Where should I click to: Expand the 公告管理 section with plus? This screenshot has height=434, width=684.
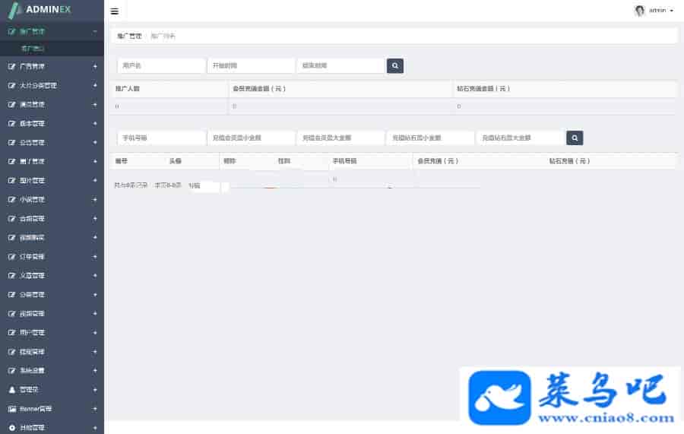click(x=95, y=143)
